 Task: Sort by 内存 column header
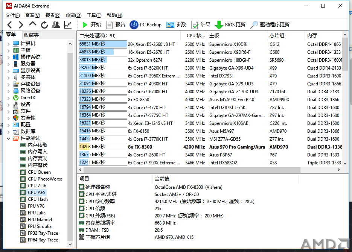[x=323, y=35]
